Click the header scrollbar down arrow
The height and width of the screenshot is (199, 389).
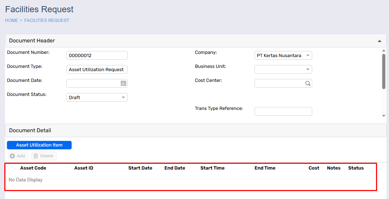point(384,116)
